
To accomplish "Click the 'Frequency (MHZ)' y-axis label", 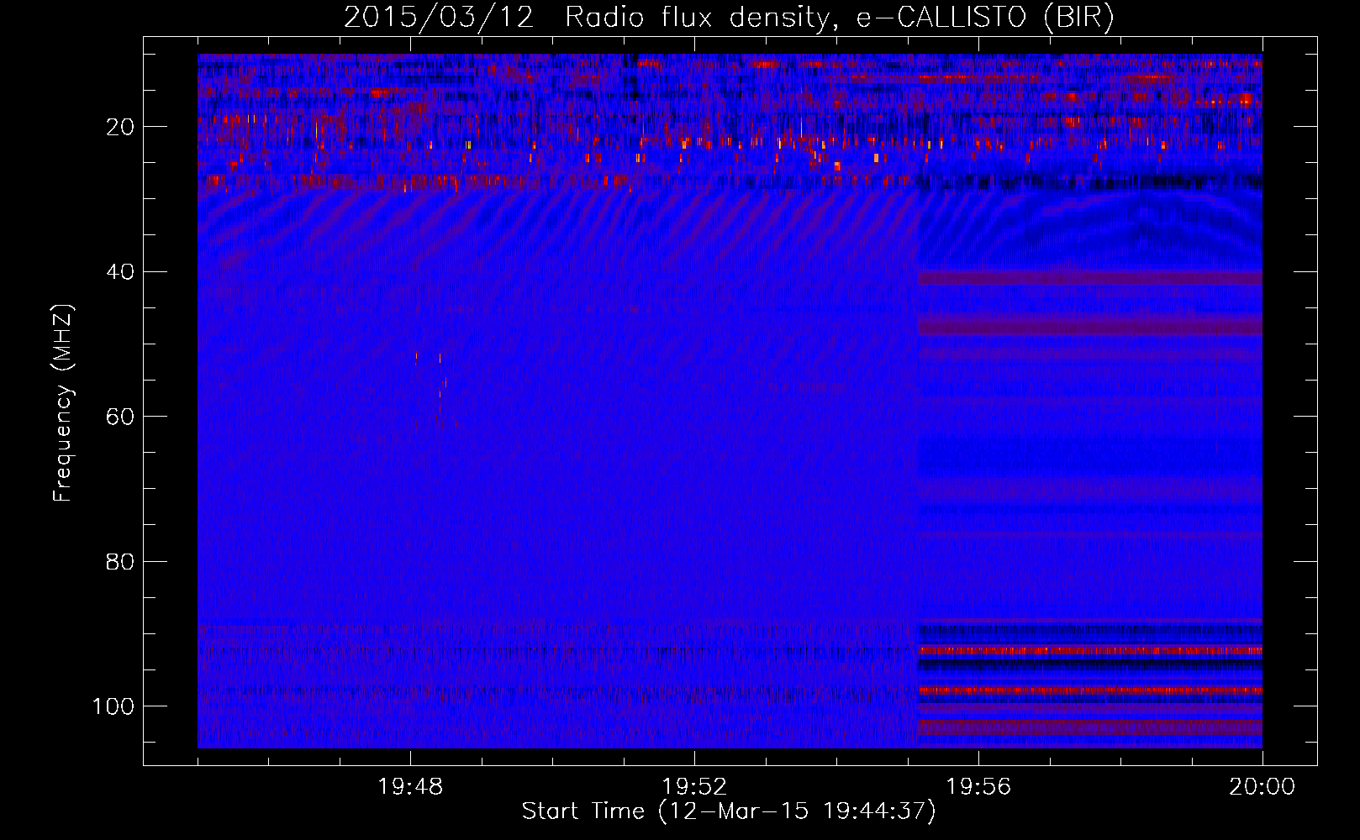I will [63, 403].
